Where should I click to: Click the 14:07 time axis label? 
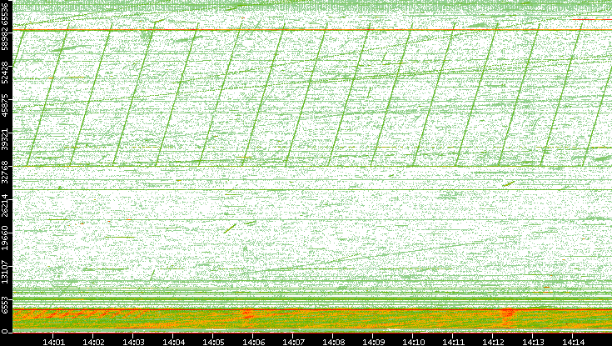pos(293,342)
